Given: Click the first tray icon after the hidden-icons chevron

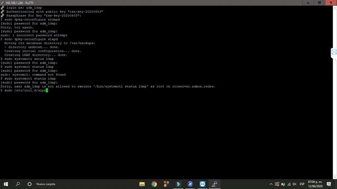Looking at the screenshot, I should 277,184.
